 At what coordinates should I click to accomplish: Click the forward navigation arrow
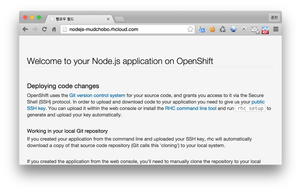35,29
